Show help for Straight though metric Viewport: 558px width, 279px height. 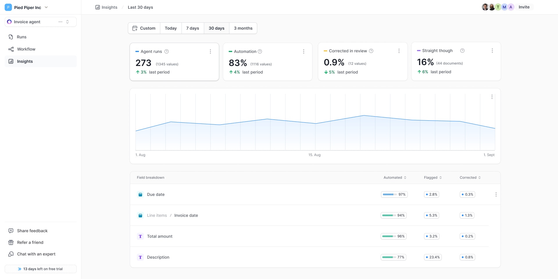pos(462,51)
